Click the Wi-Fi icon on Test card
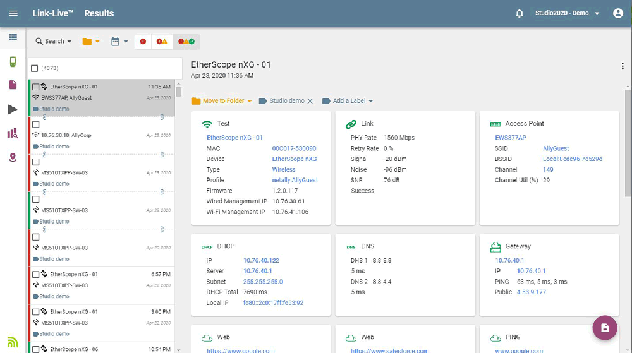 [x=207, y=124]
